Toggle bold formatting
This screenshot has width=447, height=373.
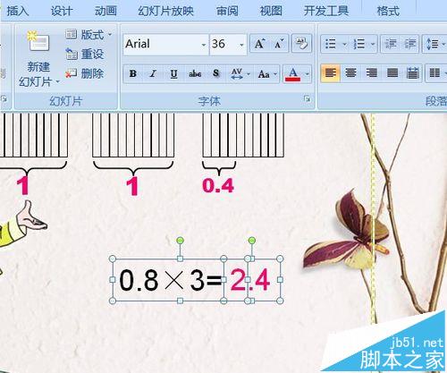tap(133, 73)
